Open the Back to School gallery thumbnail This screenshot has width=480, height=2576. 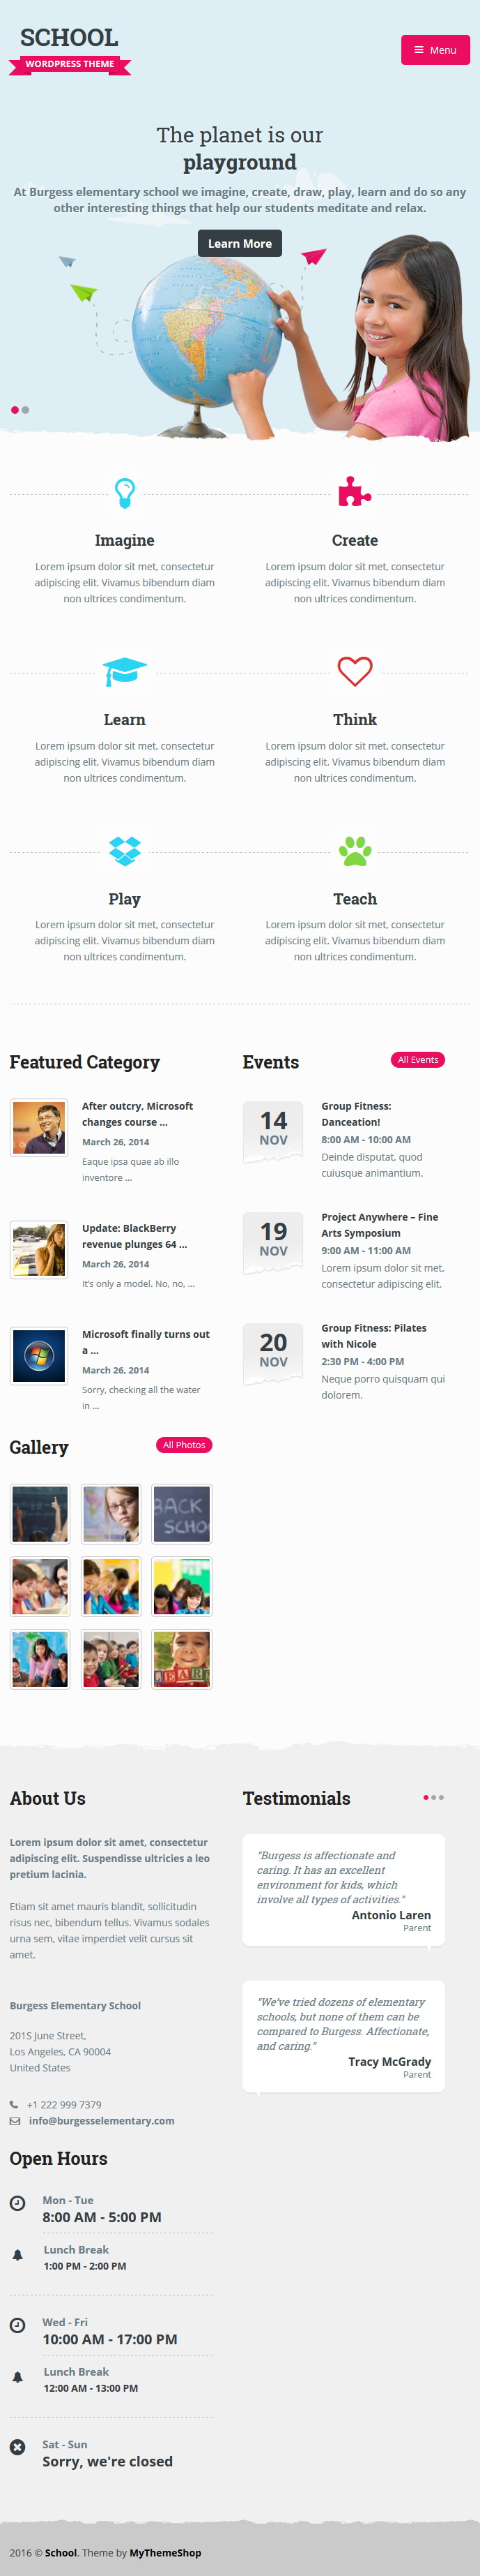coord(182,1514)
